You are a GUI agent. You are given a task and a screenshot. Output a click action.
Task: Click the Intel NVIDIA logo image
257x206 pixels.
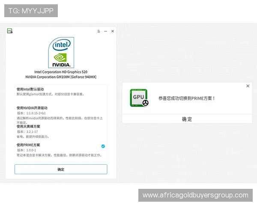[x=61, y=52]
